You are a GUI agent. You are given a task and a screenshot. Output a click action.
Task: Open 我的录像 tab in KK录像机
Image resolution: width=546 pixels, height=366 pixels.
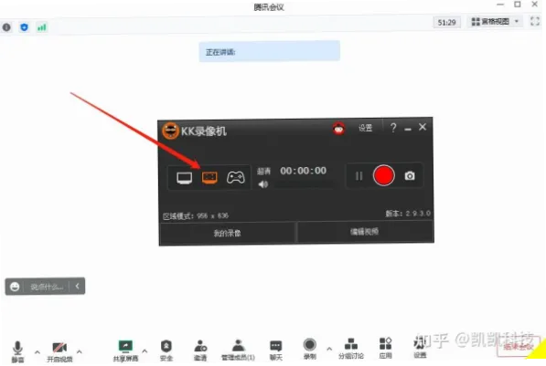[227, 233]
